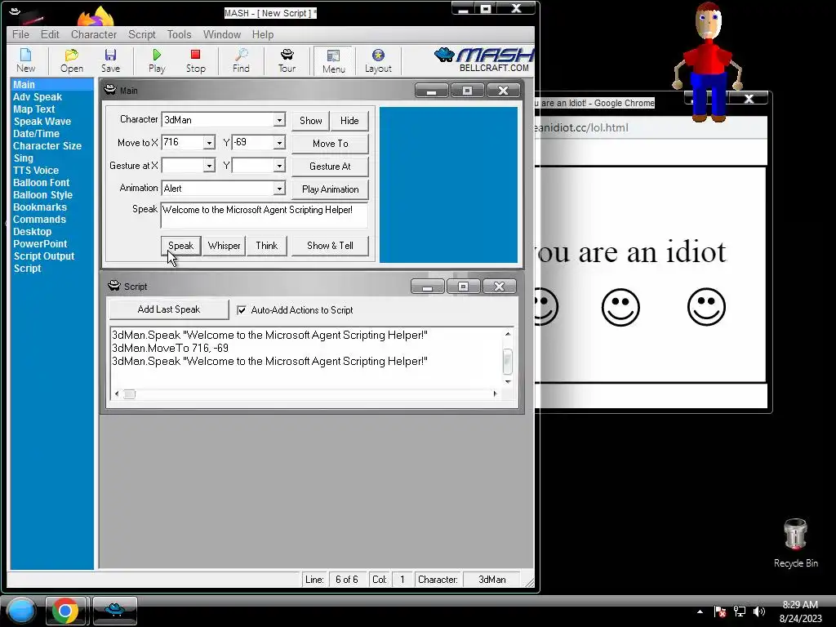
Task: Switch to Chrome in the taskbar
Action: [x=65, y=611]
